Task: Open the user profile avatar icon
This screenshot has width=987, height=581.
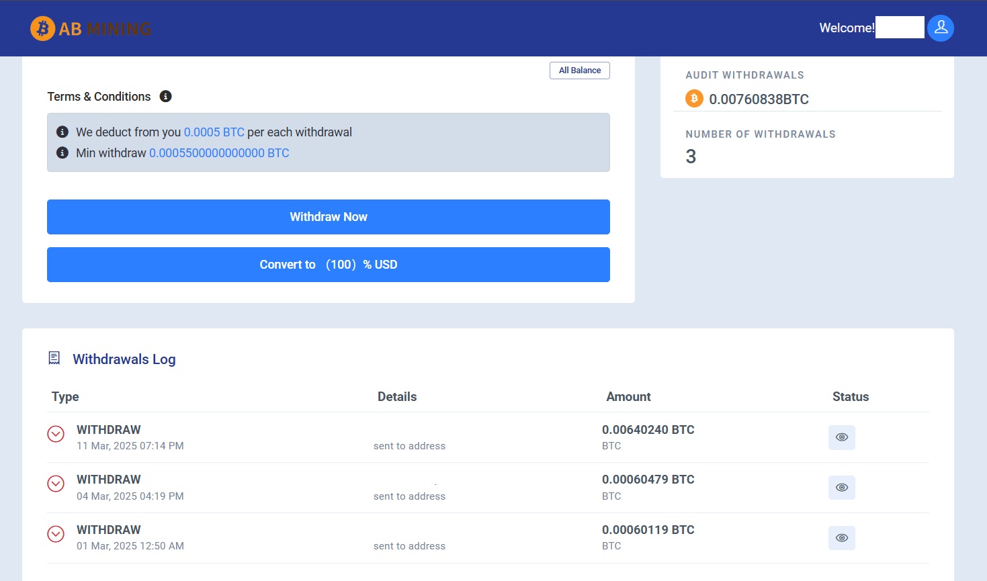Action: click(x=940, y=28)
